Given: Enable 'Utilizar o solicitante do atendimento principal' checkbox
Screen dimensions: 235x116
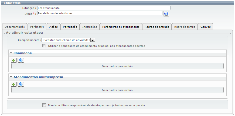Looking at the screenshot, I should point(44,46).
